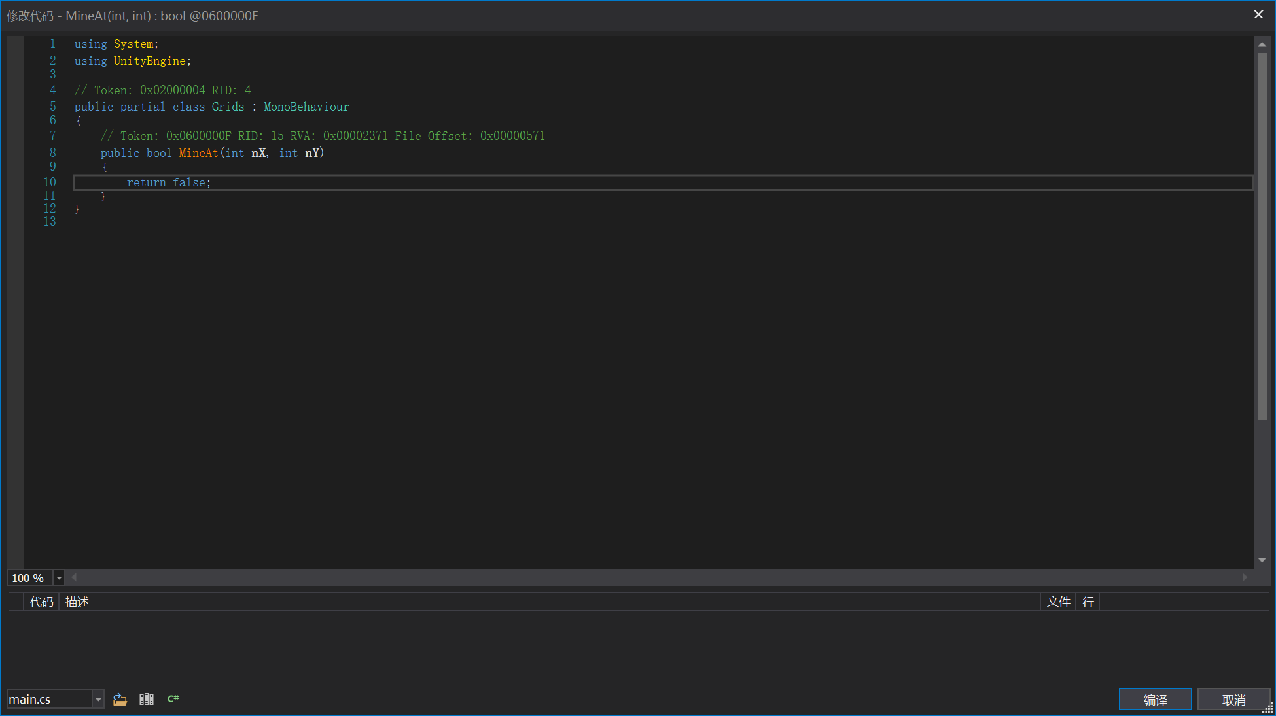
Task: Close the 修改代码 dialog window
Action: [x=1258, y=14]
